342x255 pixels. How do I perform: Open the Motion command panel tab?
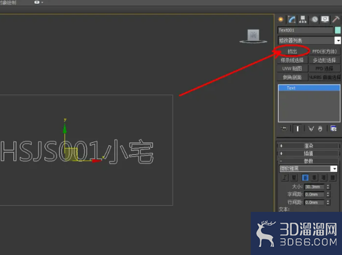314,19
